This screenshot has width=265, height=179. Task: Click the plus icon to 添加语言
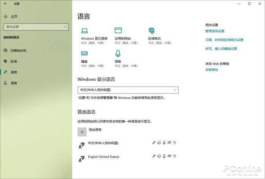82,132
